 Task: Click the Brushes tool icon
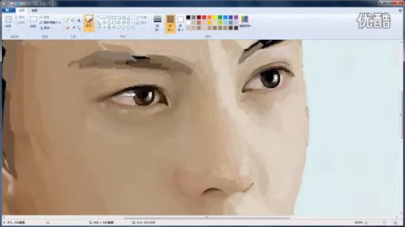coord(89,20)
